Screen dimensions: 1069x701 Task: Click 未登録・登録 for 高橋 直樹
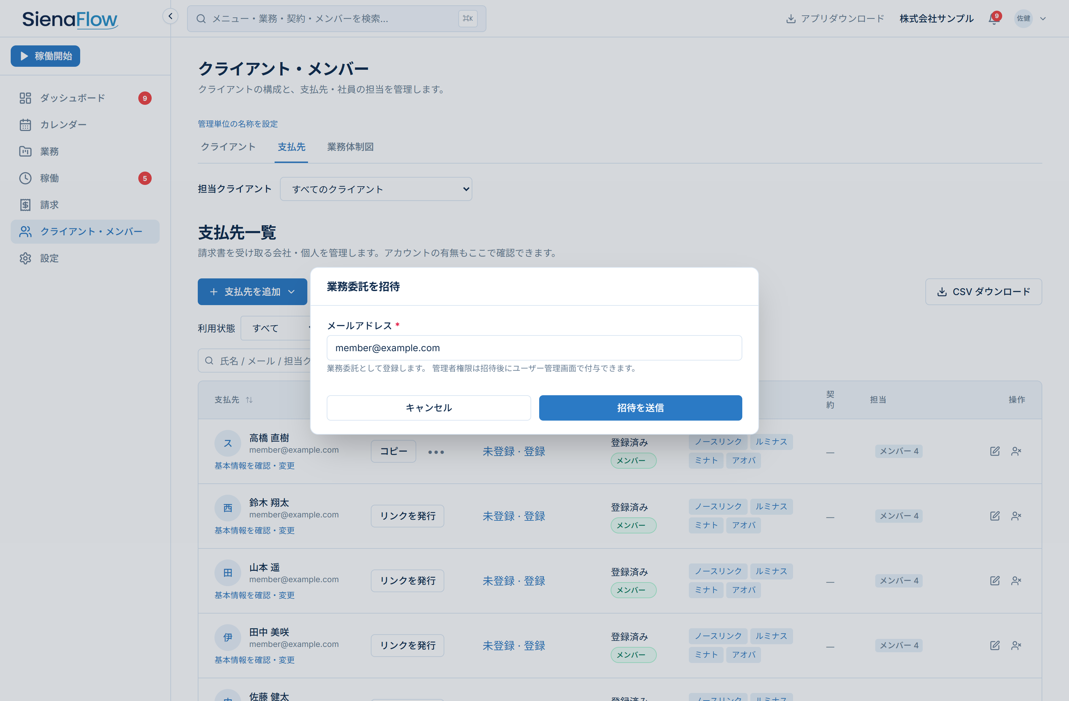(514, 451)
